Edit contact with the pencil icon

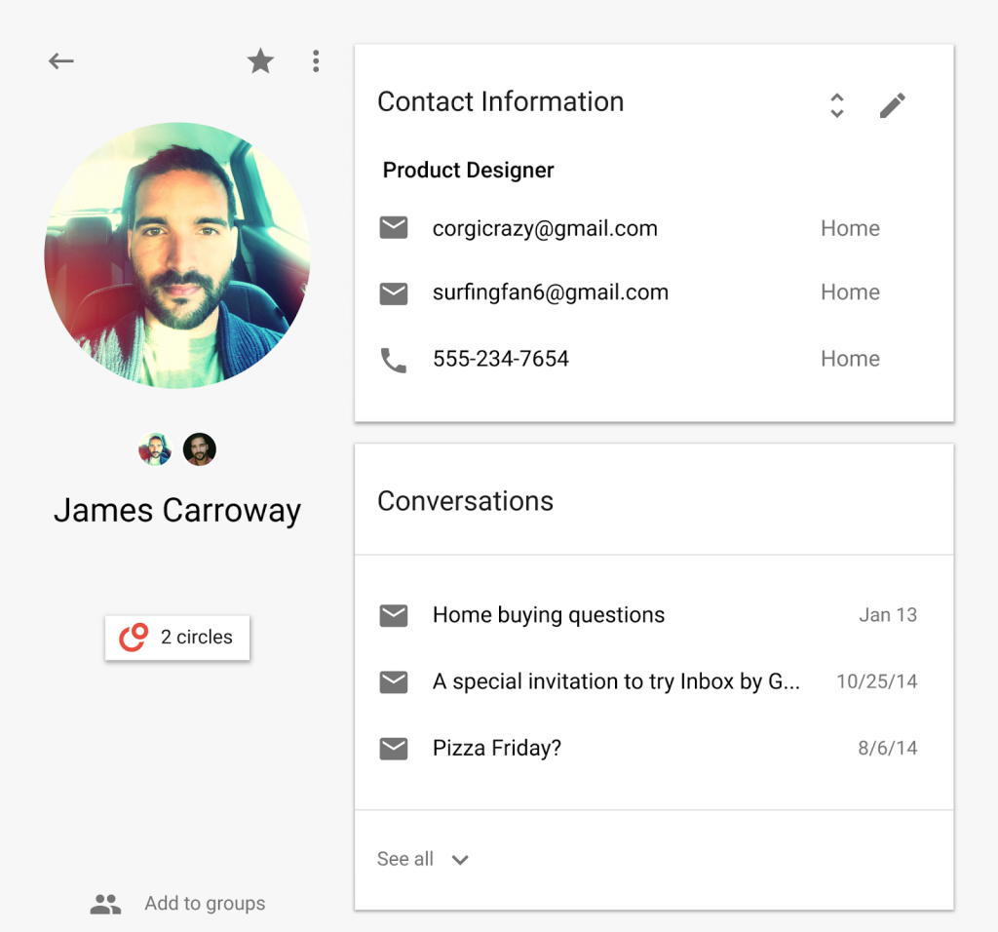(893, 104)
